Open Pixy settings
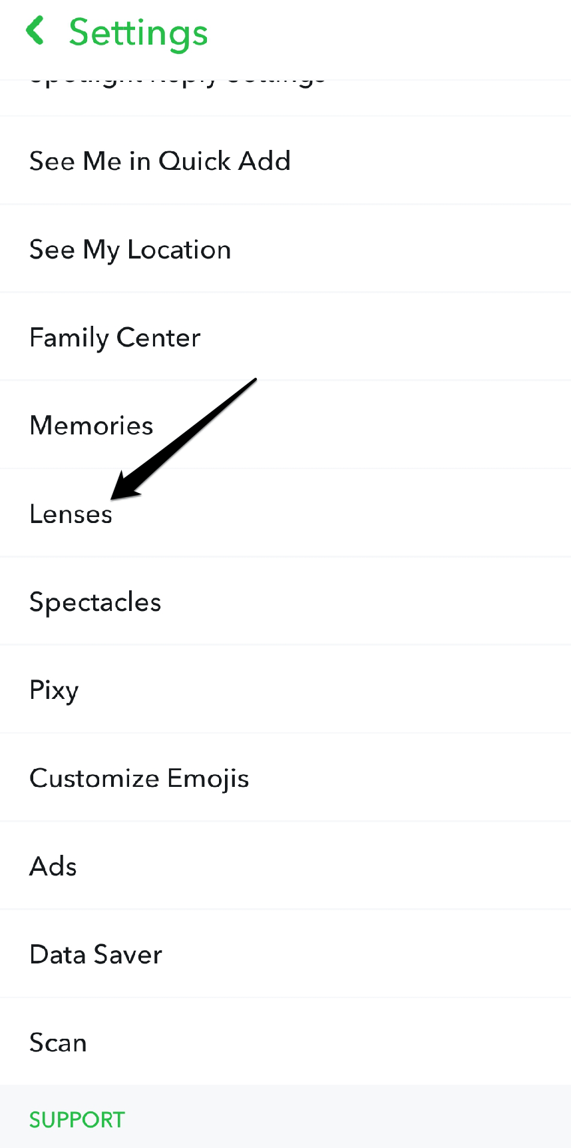The height and width of the screenshot is (1148, 571). click(54, 689)
